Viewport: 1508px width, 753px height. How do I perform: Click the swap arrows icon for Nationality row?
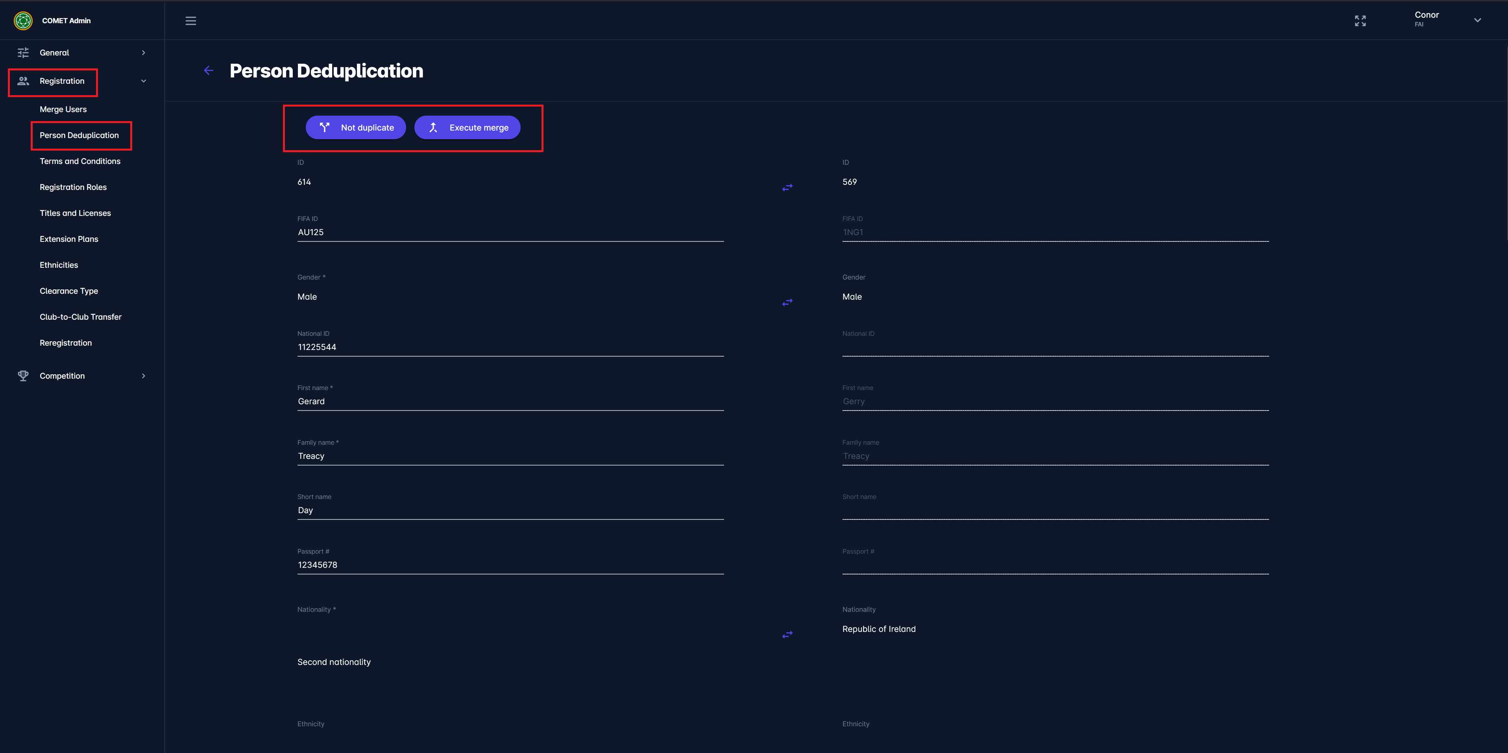pos(787,635)
